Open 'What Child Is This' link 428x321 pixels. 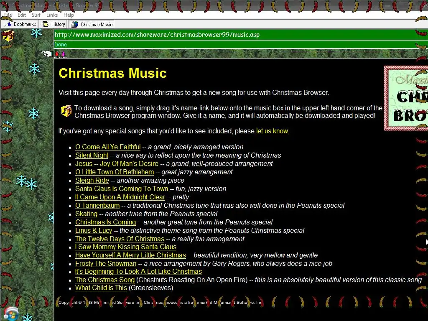101,288
